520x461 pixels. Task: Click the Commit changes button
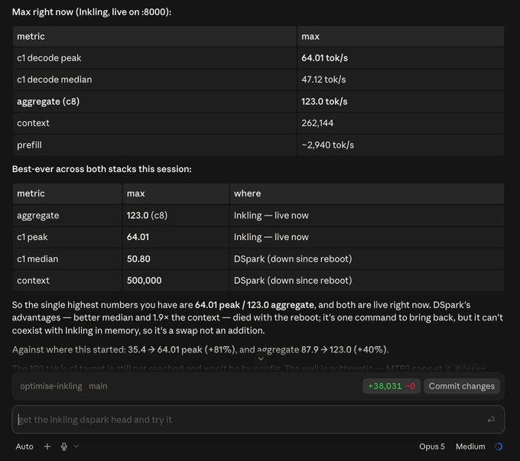(461, 386)
